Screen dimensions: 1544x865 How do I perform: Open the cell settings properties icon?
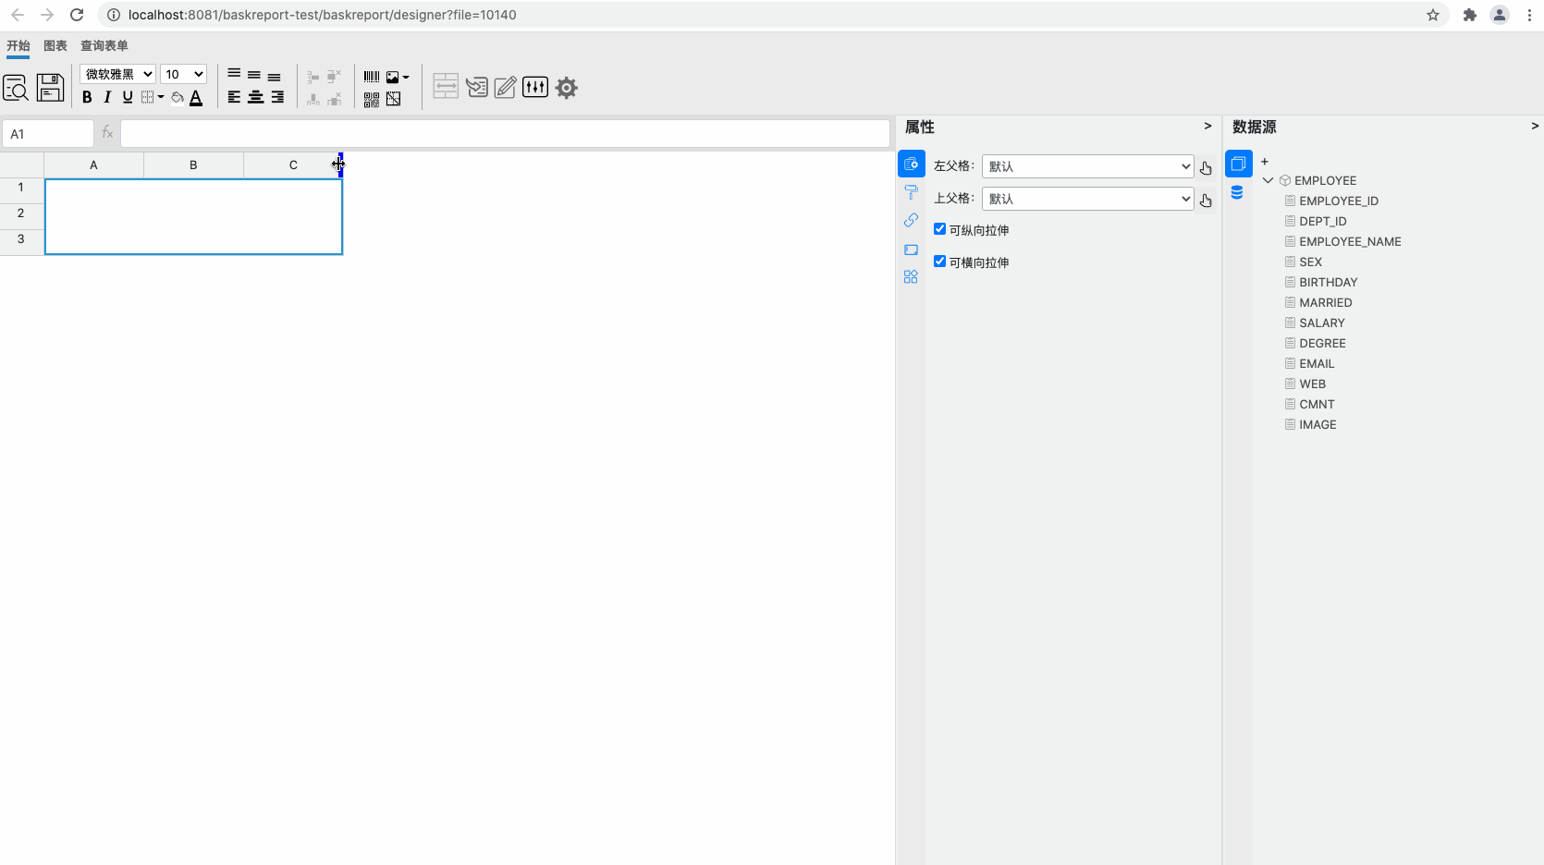911,164
